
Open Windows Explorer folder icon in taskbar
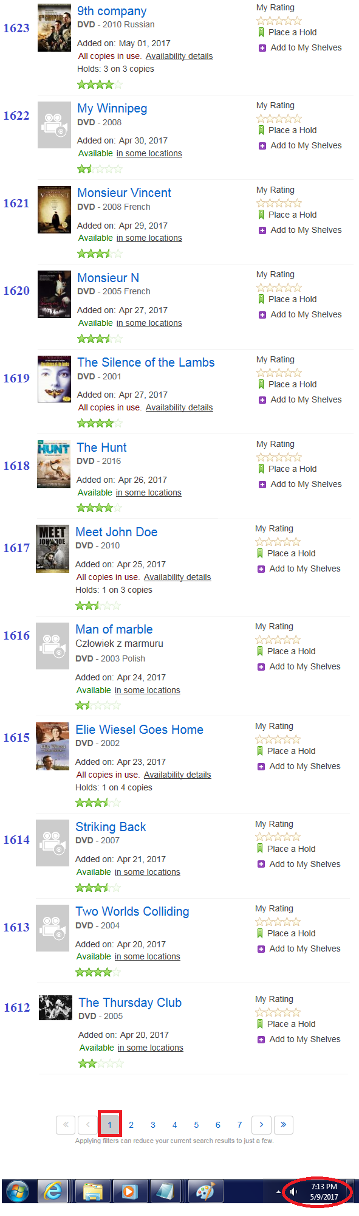tap(92, 1191)
